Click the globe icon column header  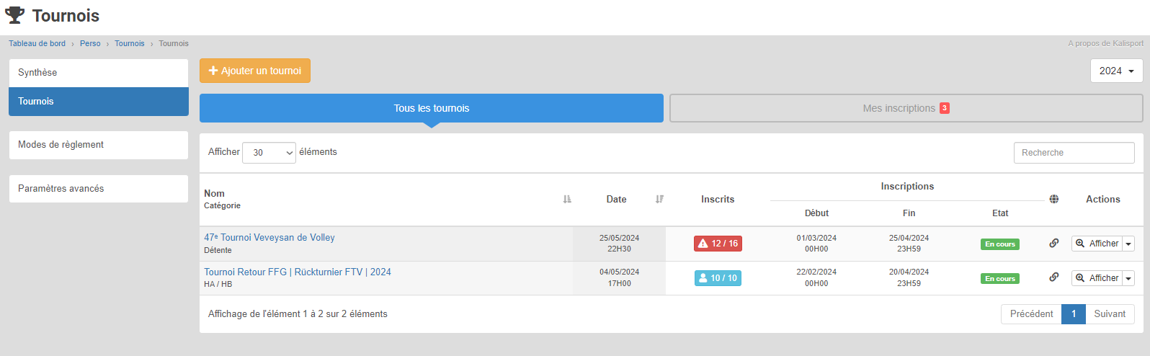click(1053, 200)
